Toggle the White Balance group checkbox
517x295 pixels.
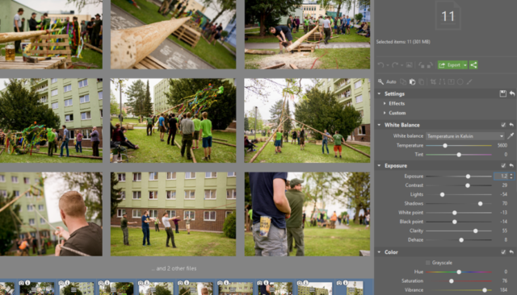[503, 125]
